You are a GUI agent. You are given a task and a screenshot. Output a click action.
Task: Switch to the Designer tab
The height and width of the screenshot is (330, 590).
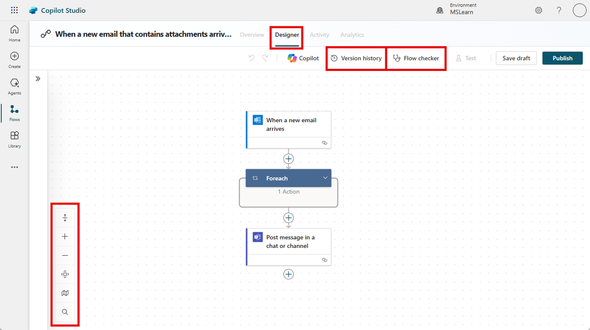tap(287, 35)
